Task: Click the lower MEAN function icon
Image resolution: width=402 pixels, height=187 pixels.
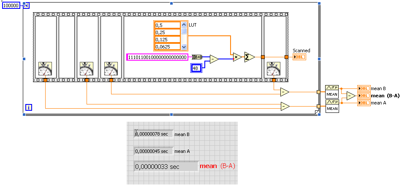Action: point(332,106)
